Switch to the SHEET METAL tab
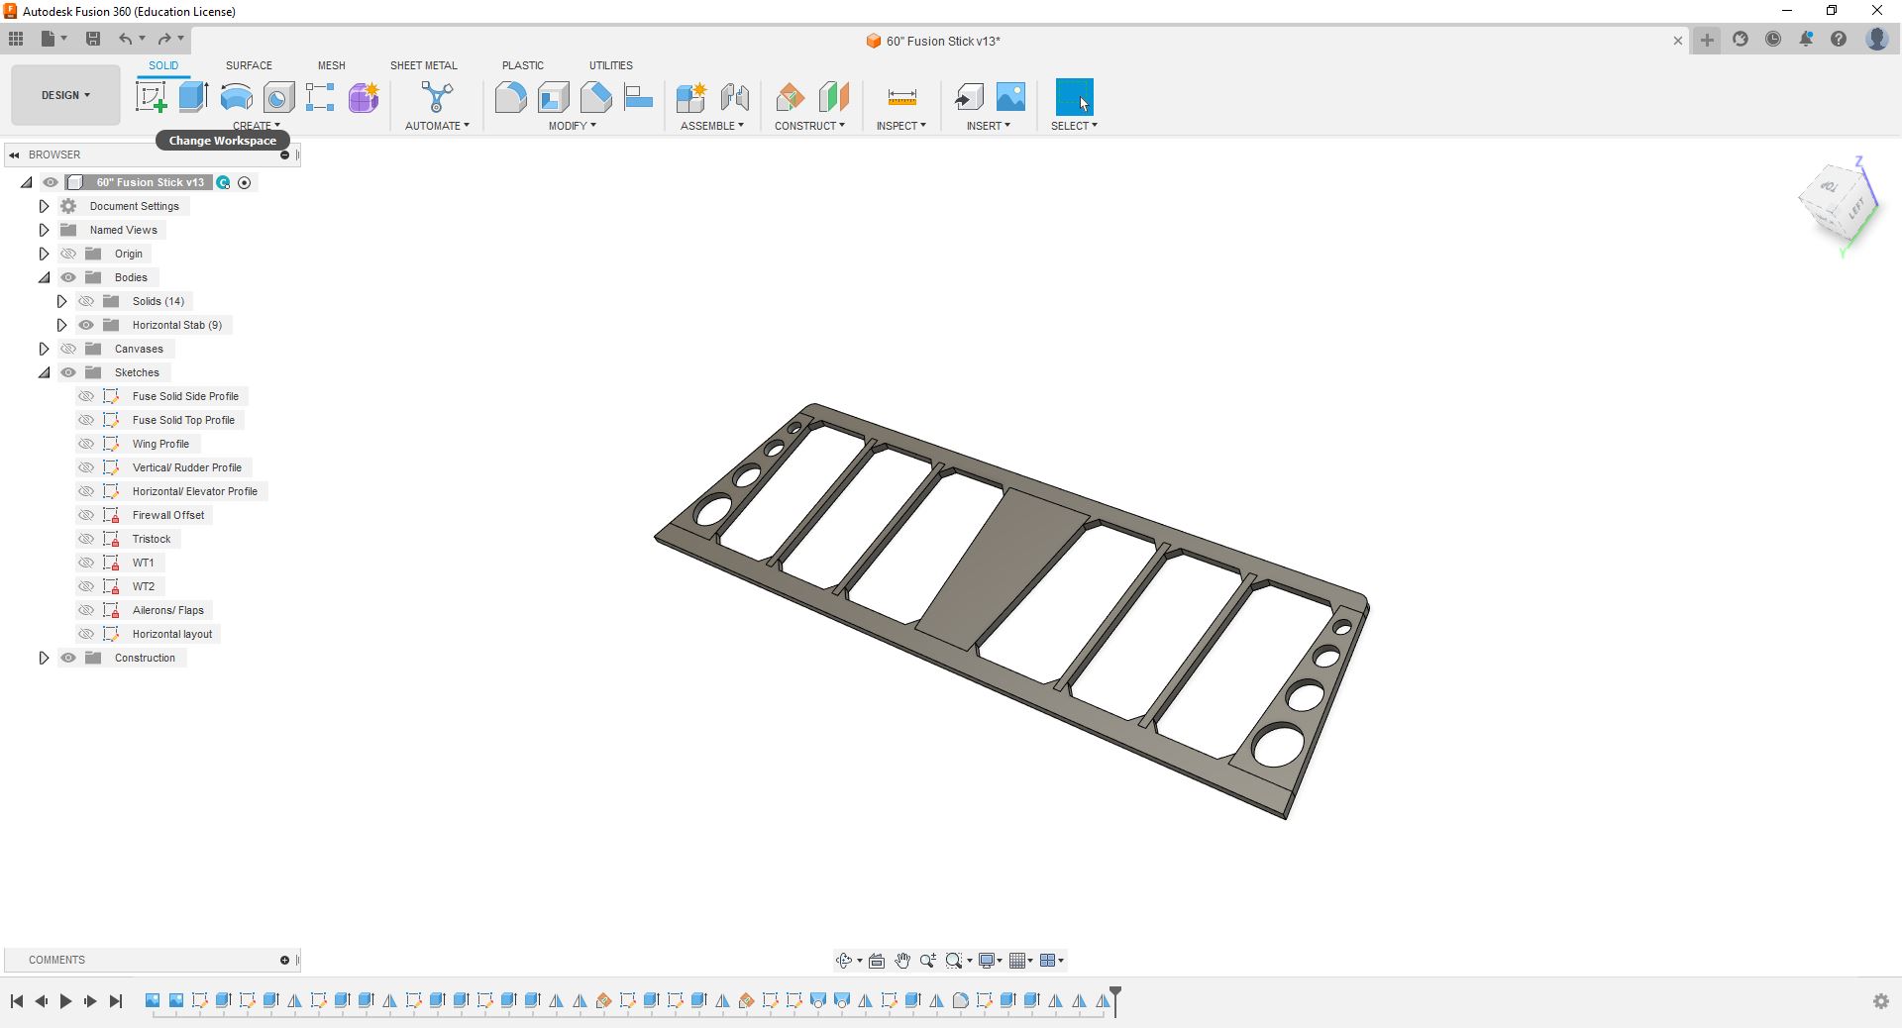 (x=423, y=65)
